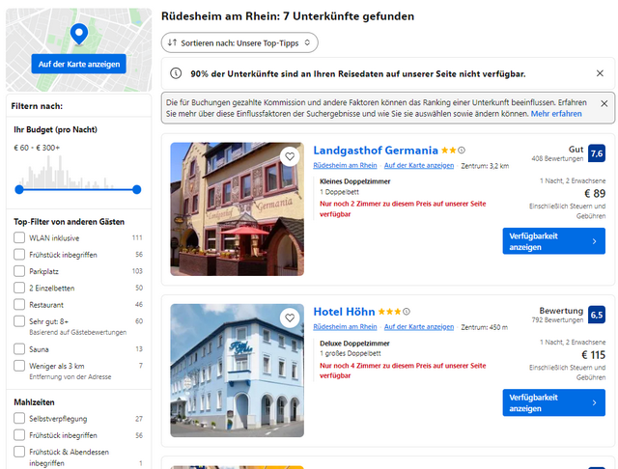
Task: Click Mehr erfahren link in banner
Action: pos(556,114)
